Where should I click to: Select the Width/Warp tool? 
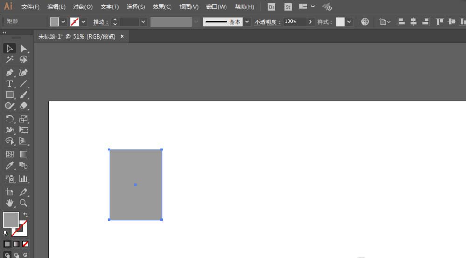(x=9, y=130)
